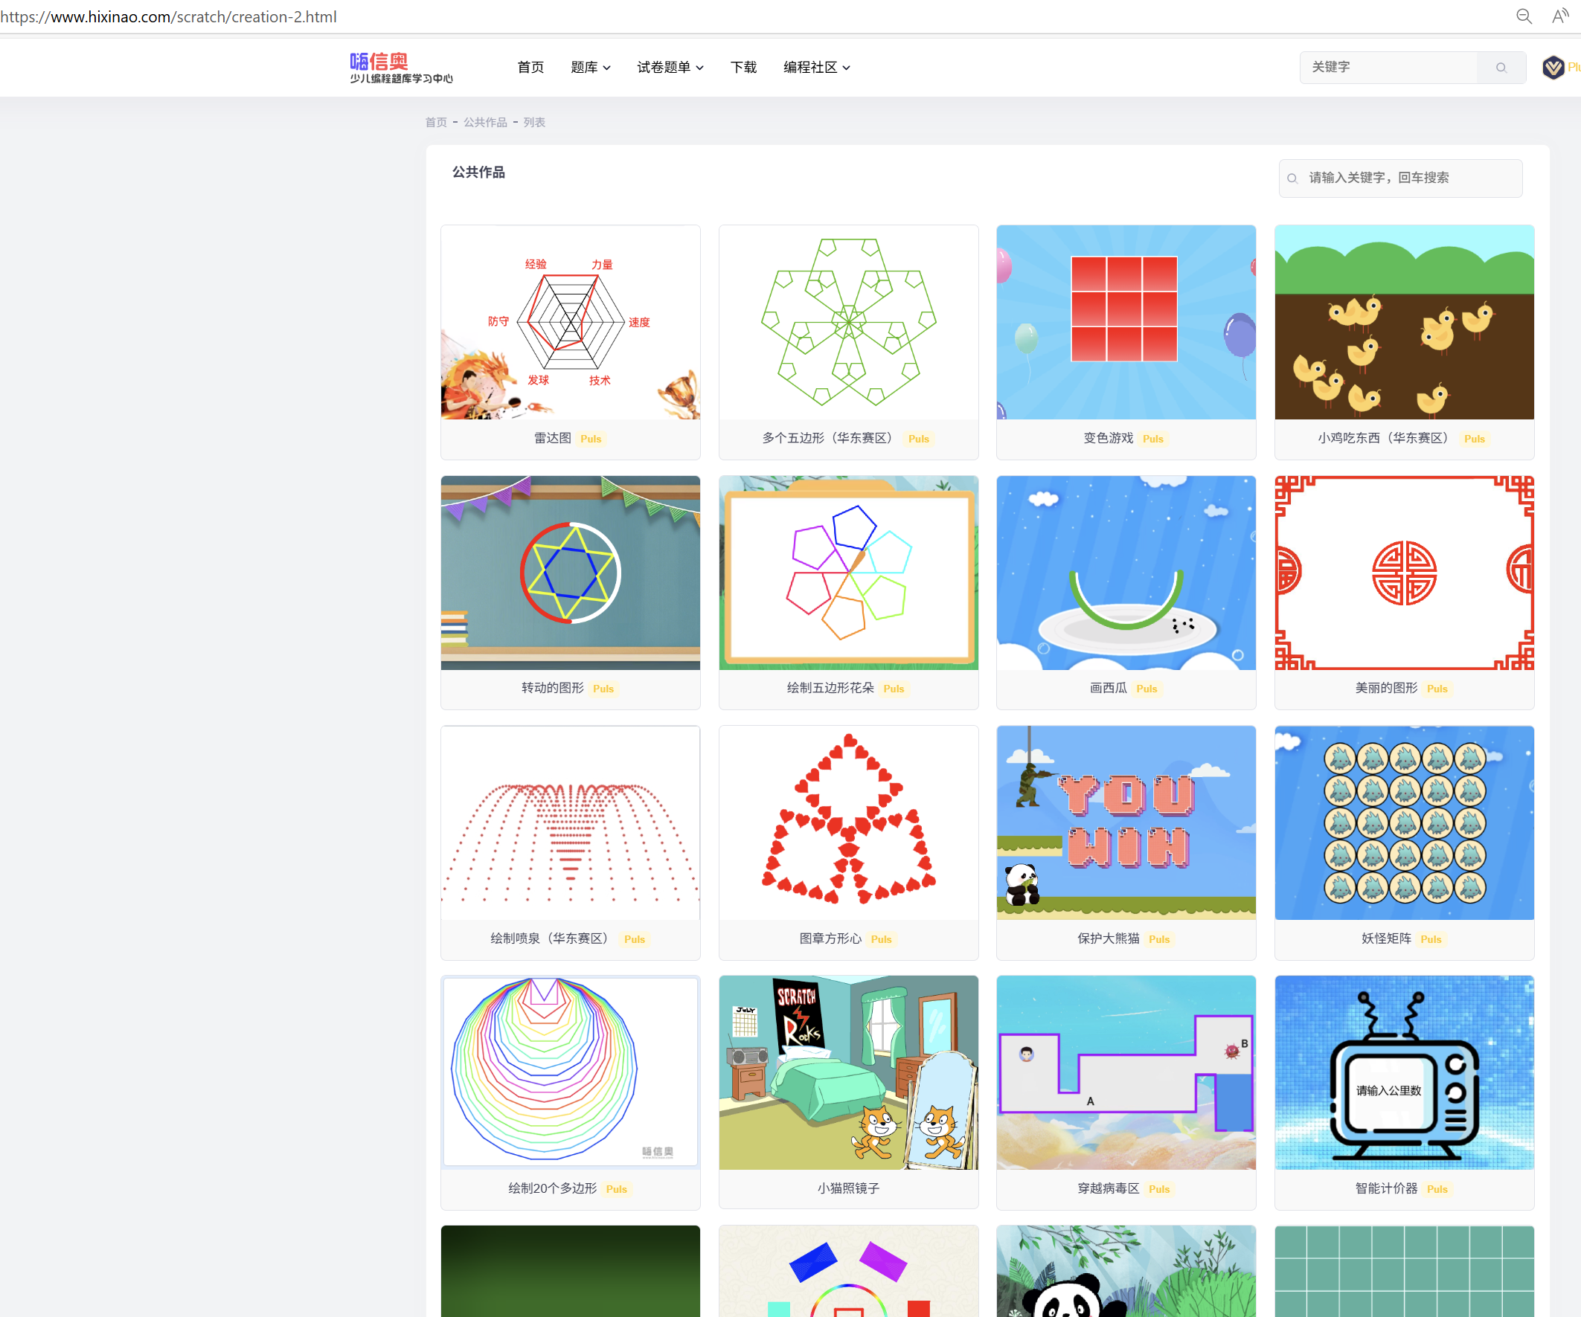Click the 雷达图 title text
This screenshot has height=1317, width=1581.
point(552,438)
